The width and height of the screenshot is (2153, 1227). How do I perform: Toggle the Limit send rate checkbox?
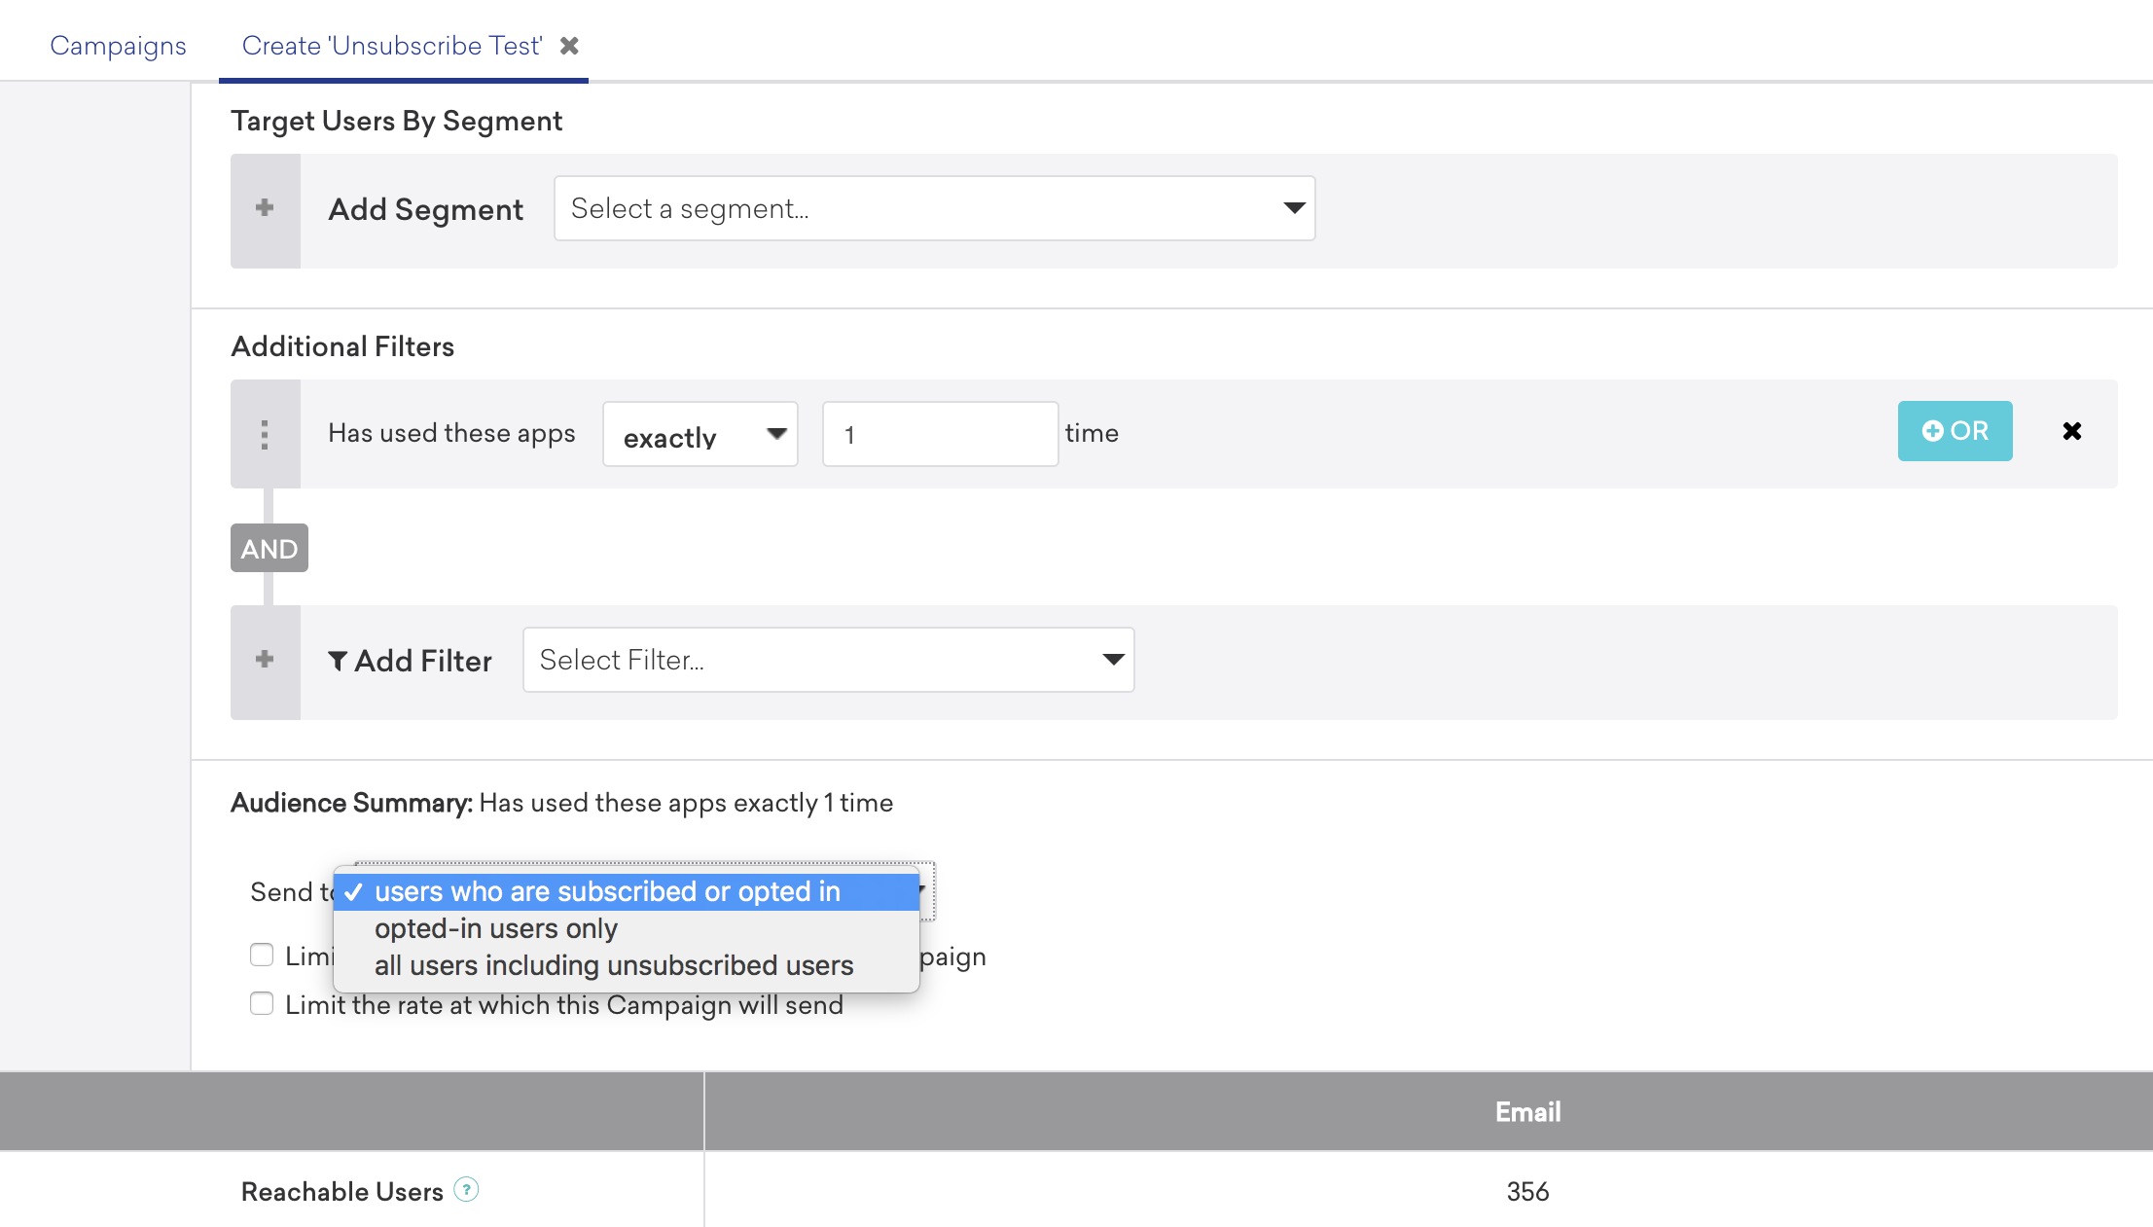coord(262,1004)
